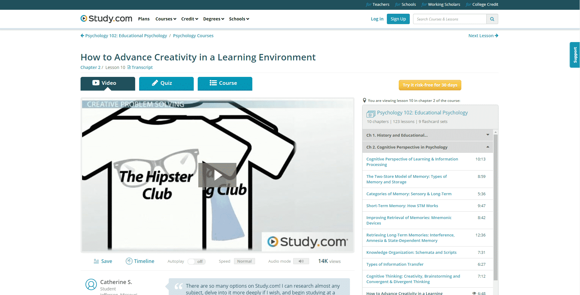Click the course list vertical scrollbar
Image resolution: width=580 pixels, height=295 pixels.
(x=495, y=207)
